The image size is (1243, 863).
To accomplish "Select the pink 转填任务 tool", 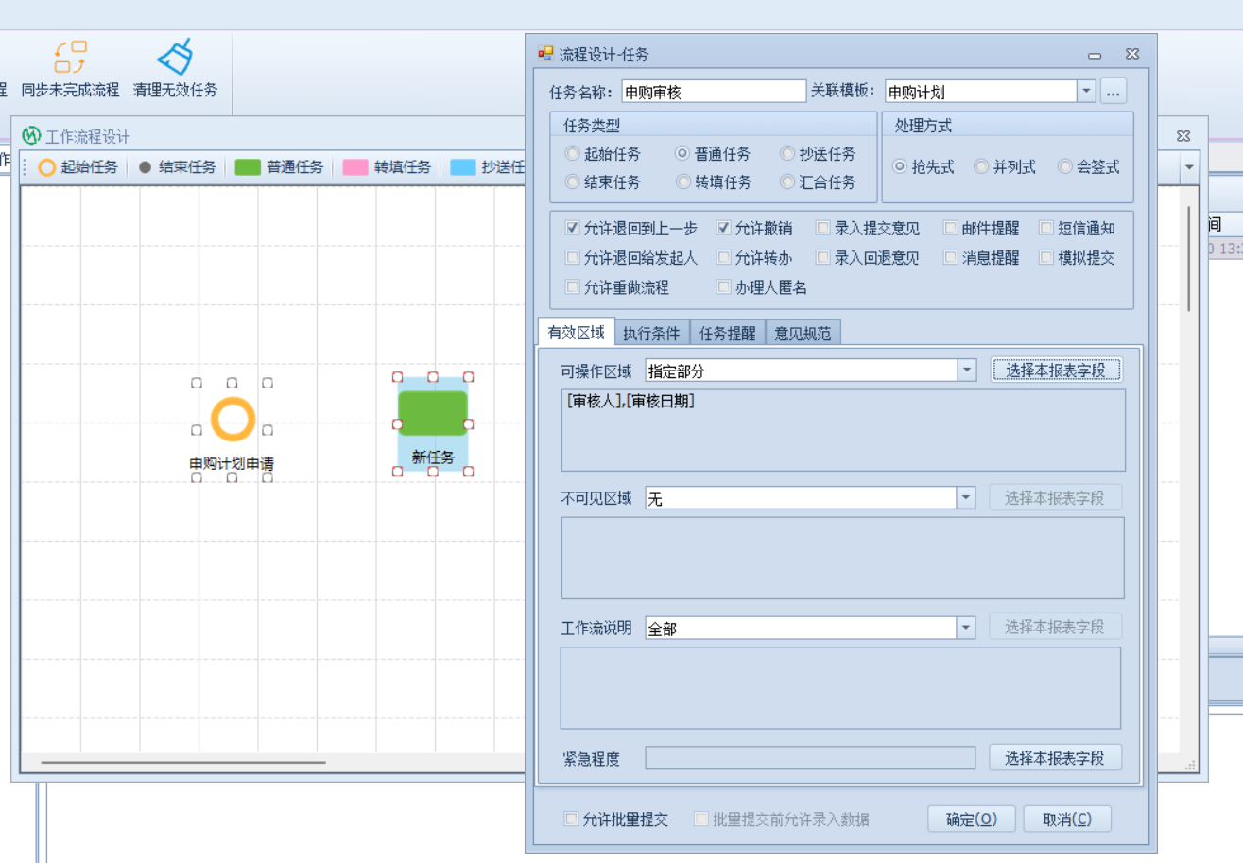I will tap(355, 167).
